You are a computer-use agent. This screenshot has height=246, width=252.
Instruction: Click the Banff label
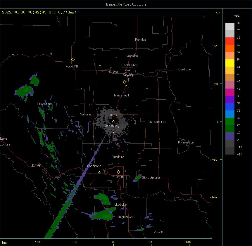[x=36, y=166]
